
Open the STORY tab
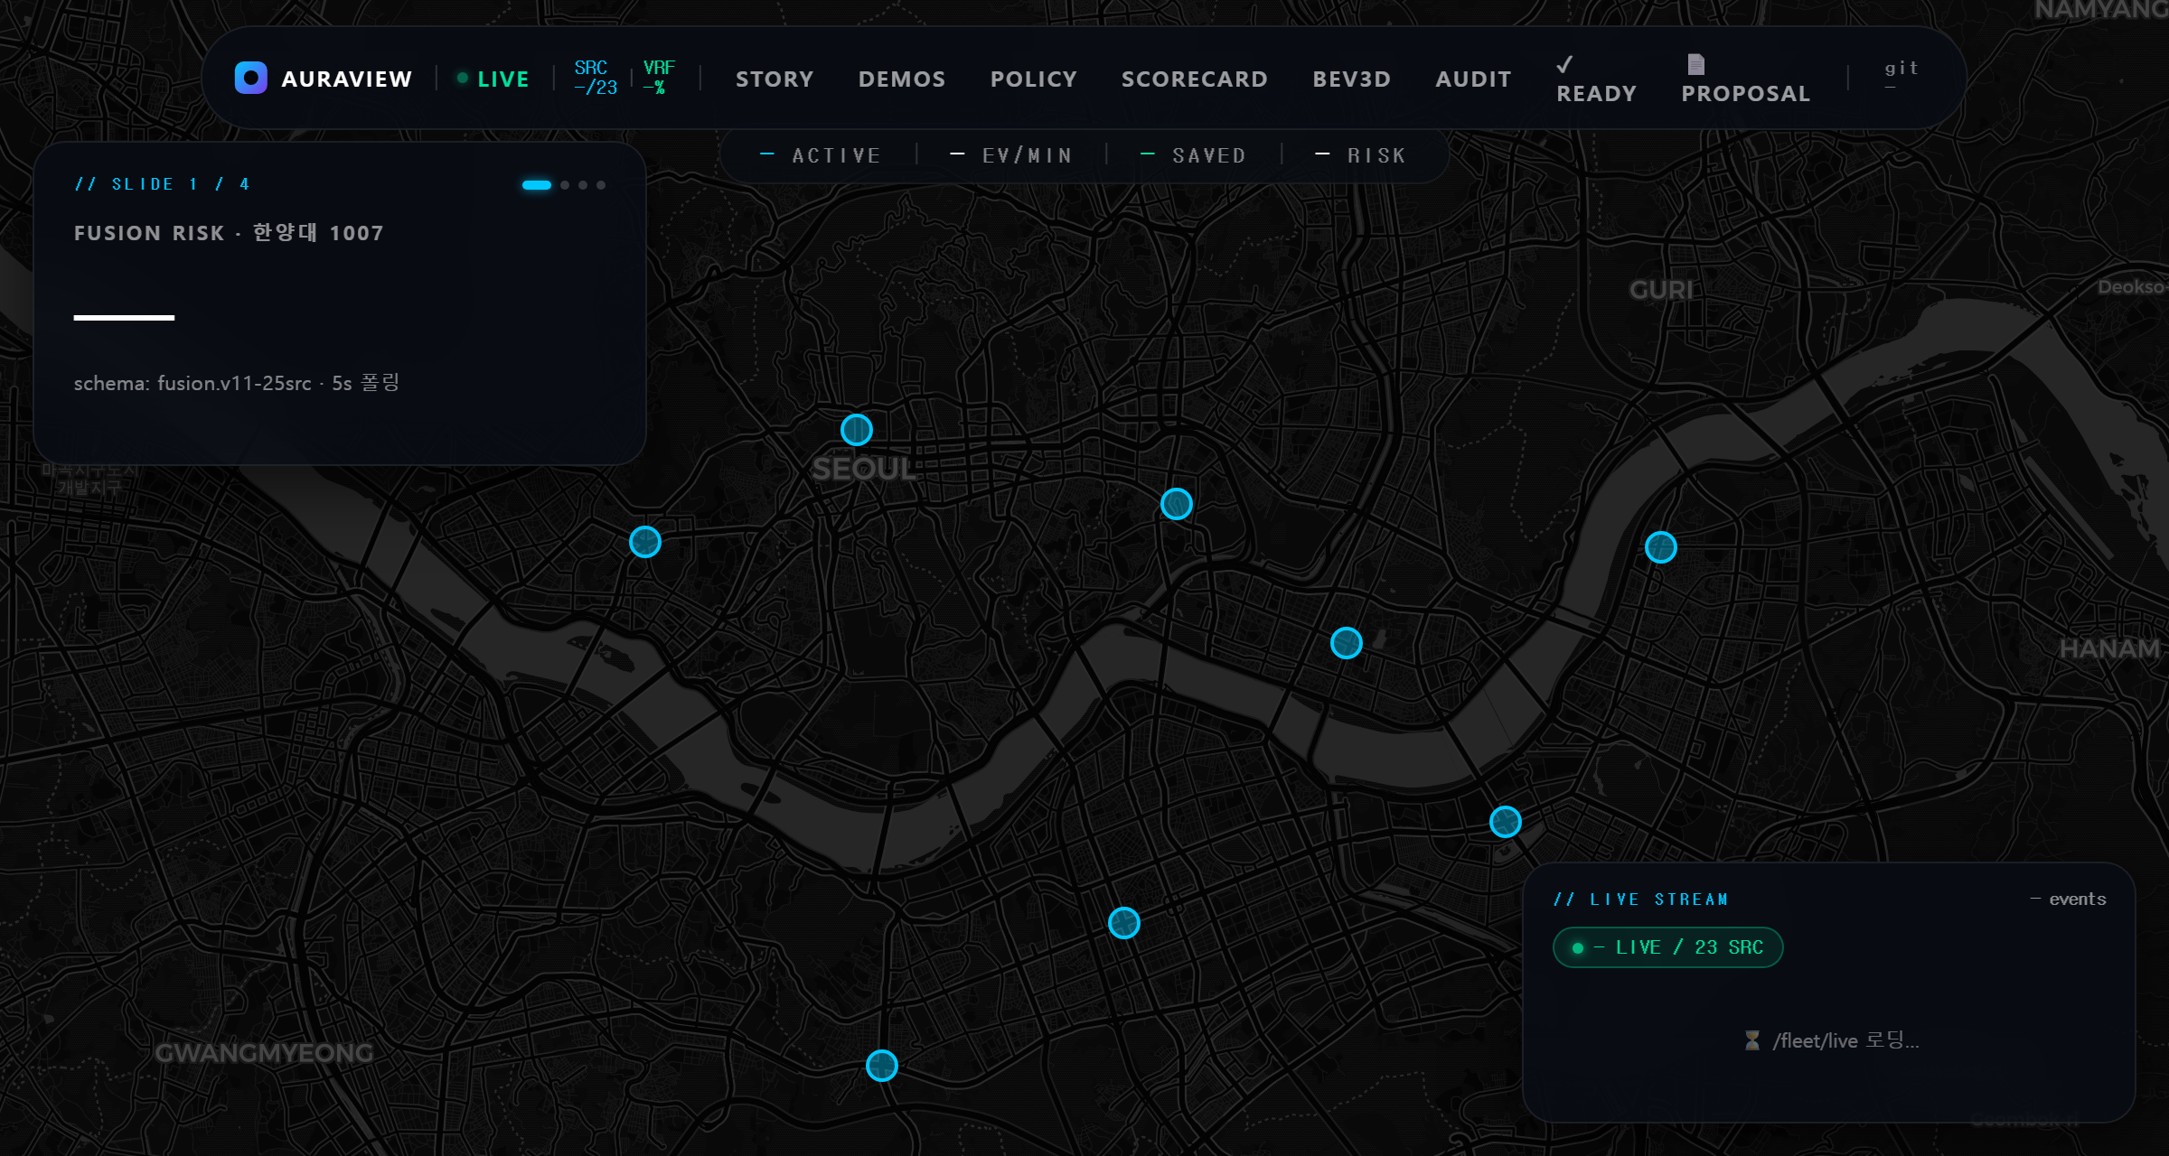point(775,79)
